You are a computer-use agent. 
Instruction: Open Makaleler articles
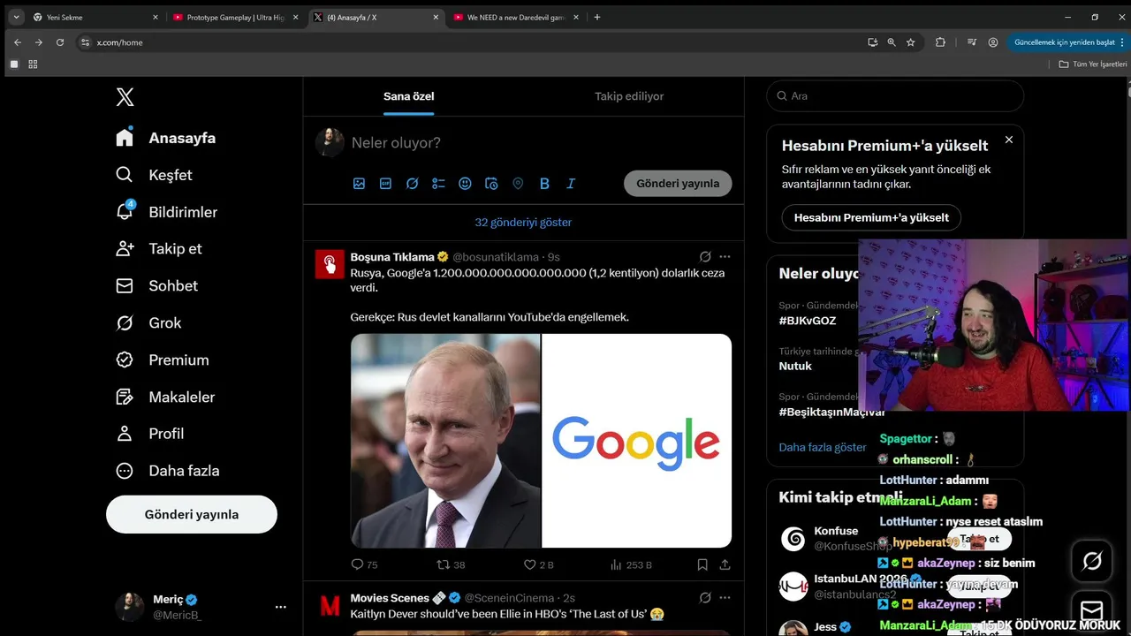coord(165,397)
